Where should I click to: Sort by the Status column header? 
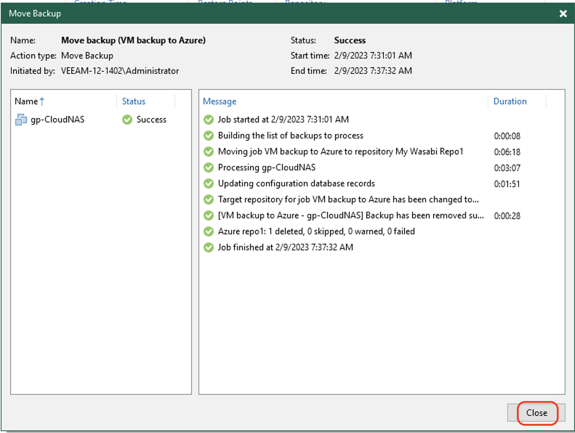pyautogui.click(x=133, y=101)
